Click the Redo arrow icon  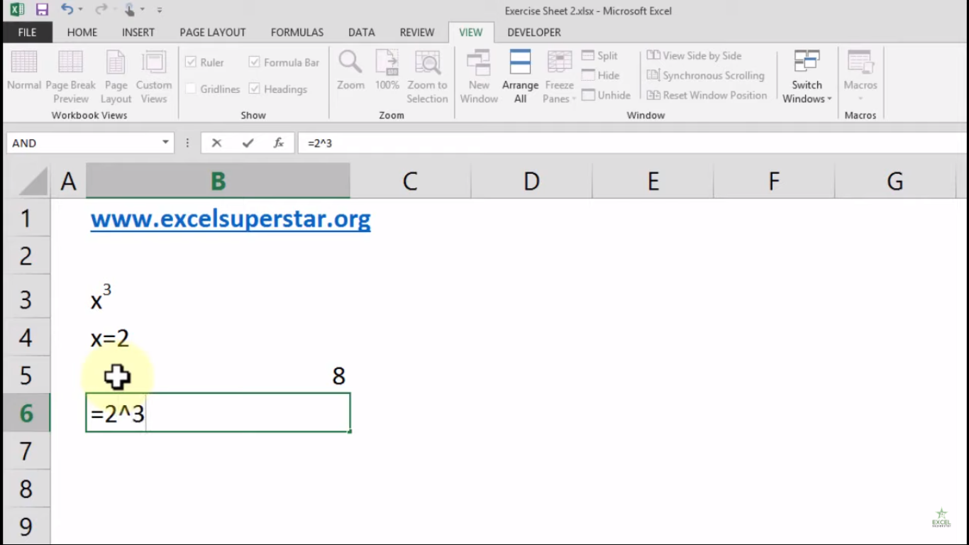click(101, 9)
